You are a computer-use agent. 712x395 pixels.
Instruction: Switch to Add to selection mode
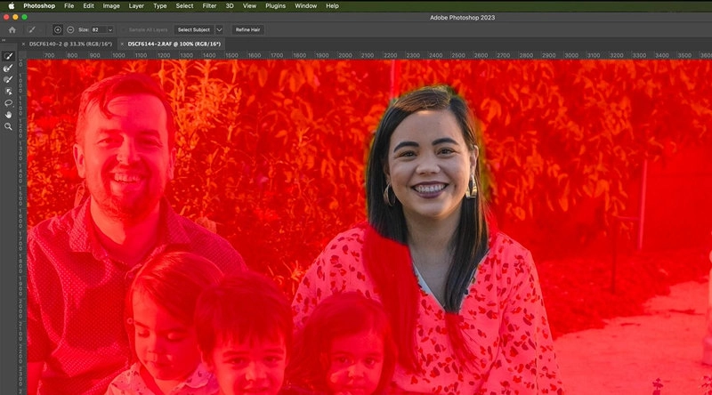(x=58, y=29)
